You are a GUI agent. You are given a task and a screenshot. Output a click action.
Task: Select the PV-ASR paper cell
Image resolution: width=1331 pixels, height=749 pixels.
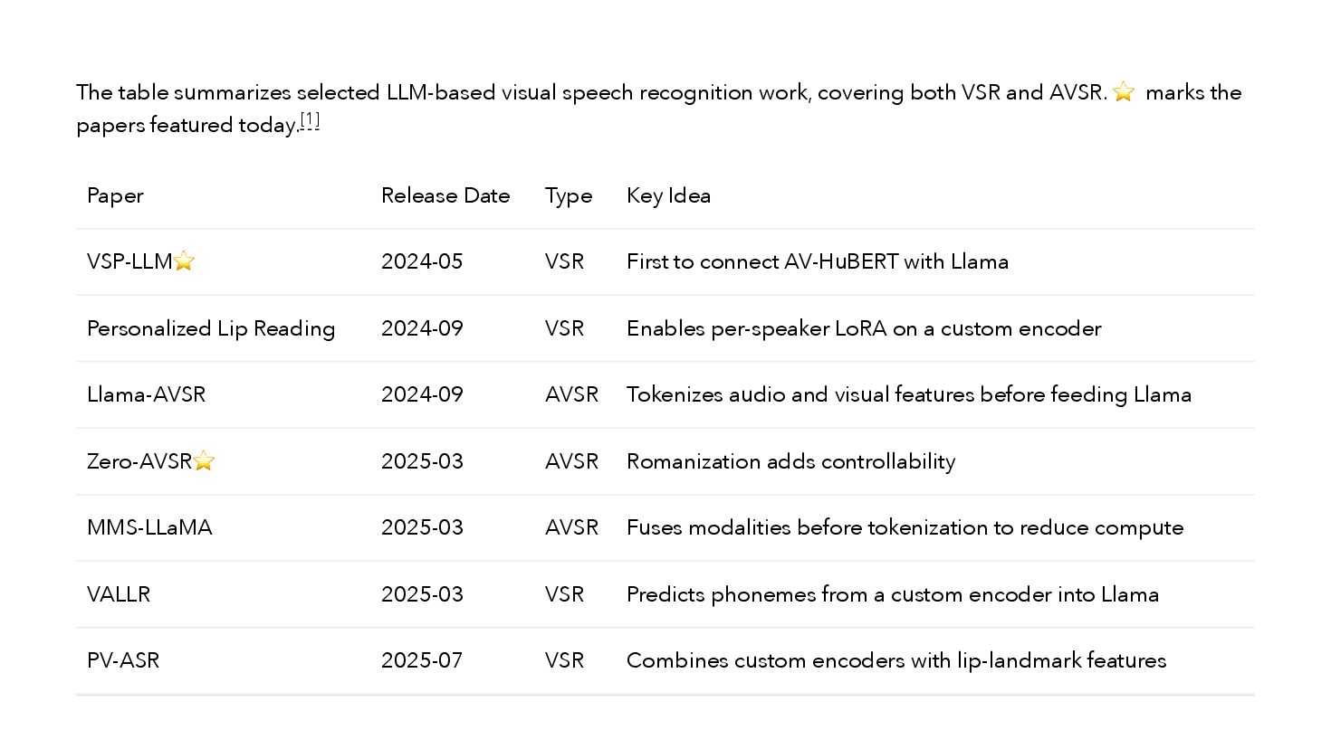pyautogui.click(x=123, y=660)
